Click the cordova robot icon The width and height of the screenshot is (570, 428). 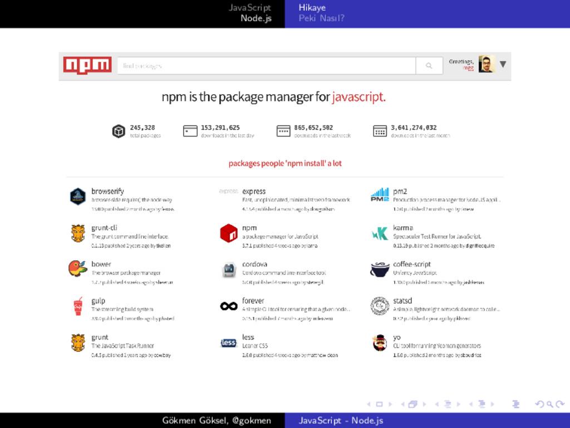[229, 270]
